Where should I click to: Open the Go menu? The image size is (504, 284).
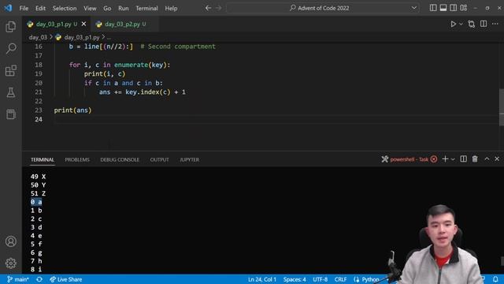click(x=107, y=9)
